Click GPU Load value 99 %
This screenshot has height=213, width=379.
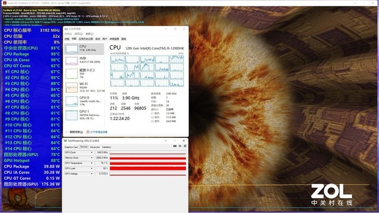pyautogui.click(x=101, y=168)
